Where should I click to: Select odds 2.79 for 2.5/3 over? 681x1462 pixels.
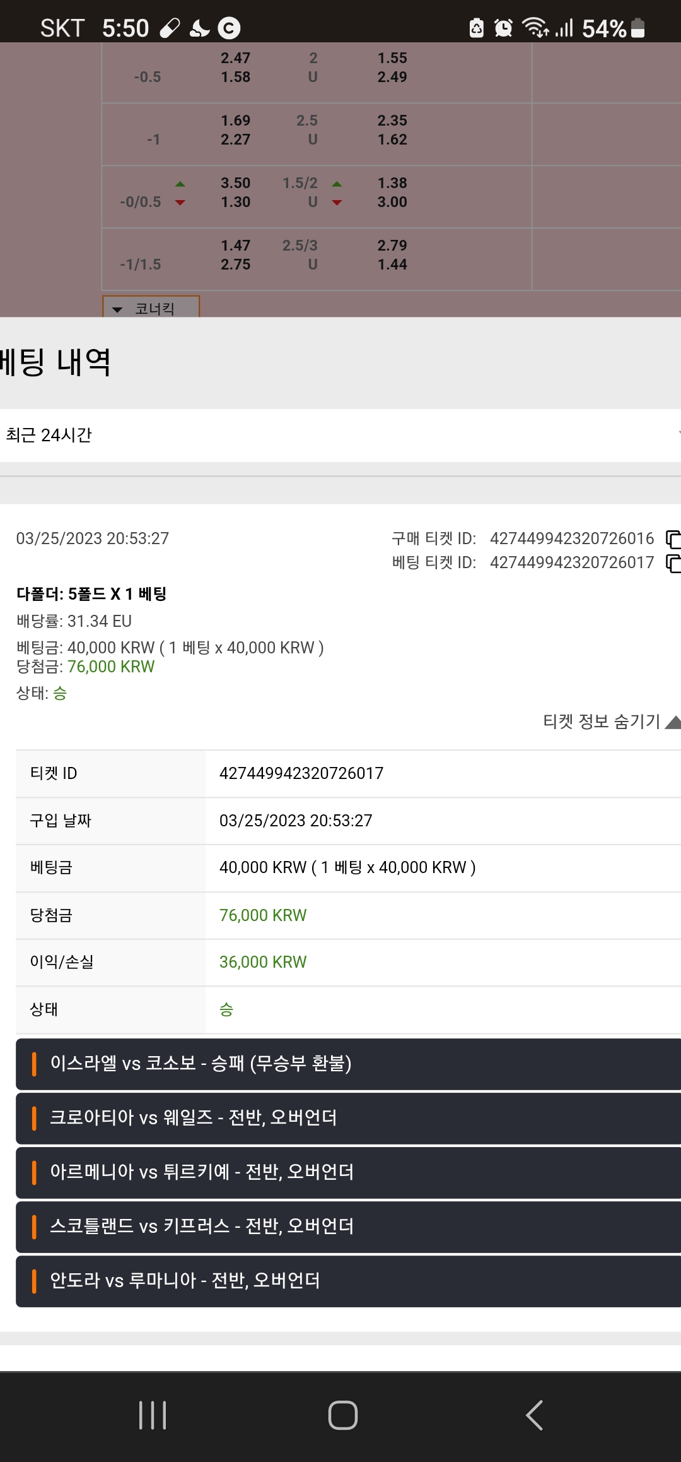[392, 246]
